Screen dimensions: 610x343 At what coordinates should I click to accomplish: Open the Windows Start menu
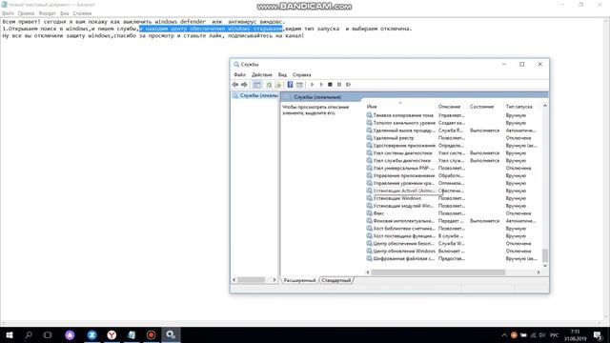coord(10,334)
